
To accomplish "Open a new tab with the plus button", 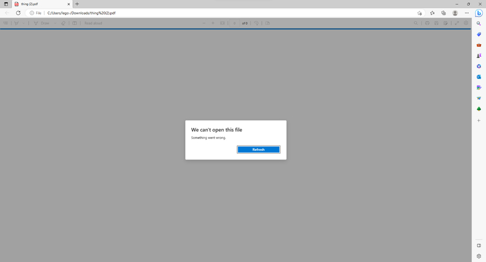I will click(x=77, y=4).
